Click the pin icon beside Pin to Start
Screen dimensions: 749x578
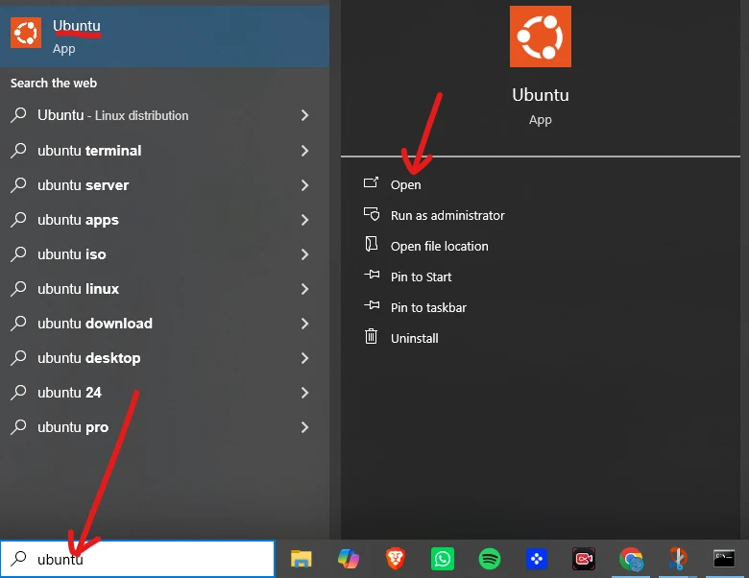click(x=372, y=275)
